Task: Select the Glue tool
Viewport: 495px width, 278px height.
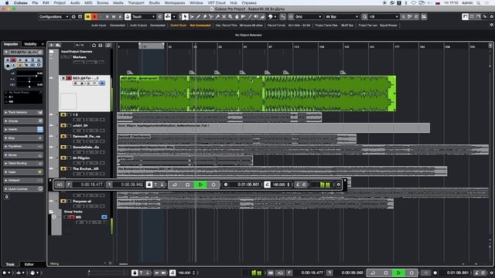Action: click(x=217, y=17)
